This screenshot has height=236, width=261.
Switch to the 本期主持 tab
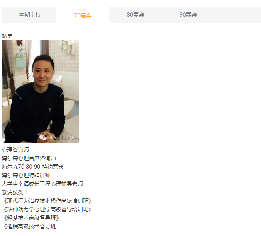[x=30, y=15]
